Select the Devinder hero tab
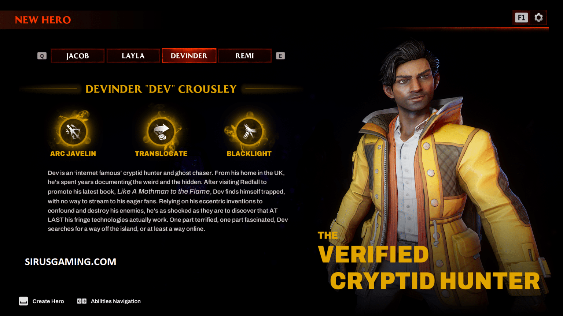This screenshot has height=316, width=563. [x=189, y=56]
